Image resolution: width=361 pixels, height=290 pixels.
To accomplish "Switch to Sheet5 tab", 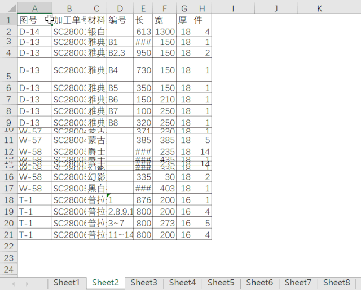I will pyautogui.click(x=221, y=283).
